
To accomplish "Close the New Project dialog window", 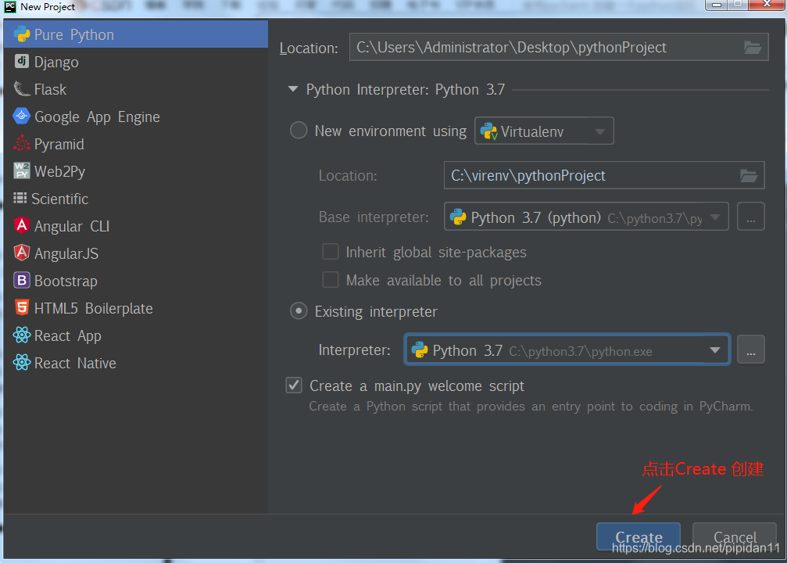I will coord(767,5).
